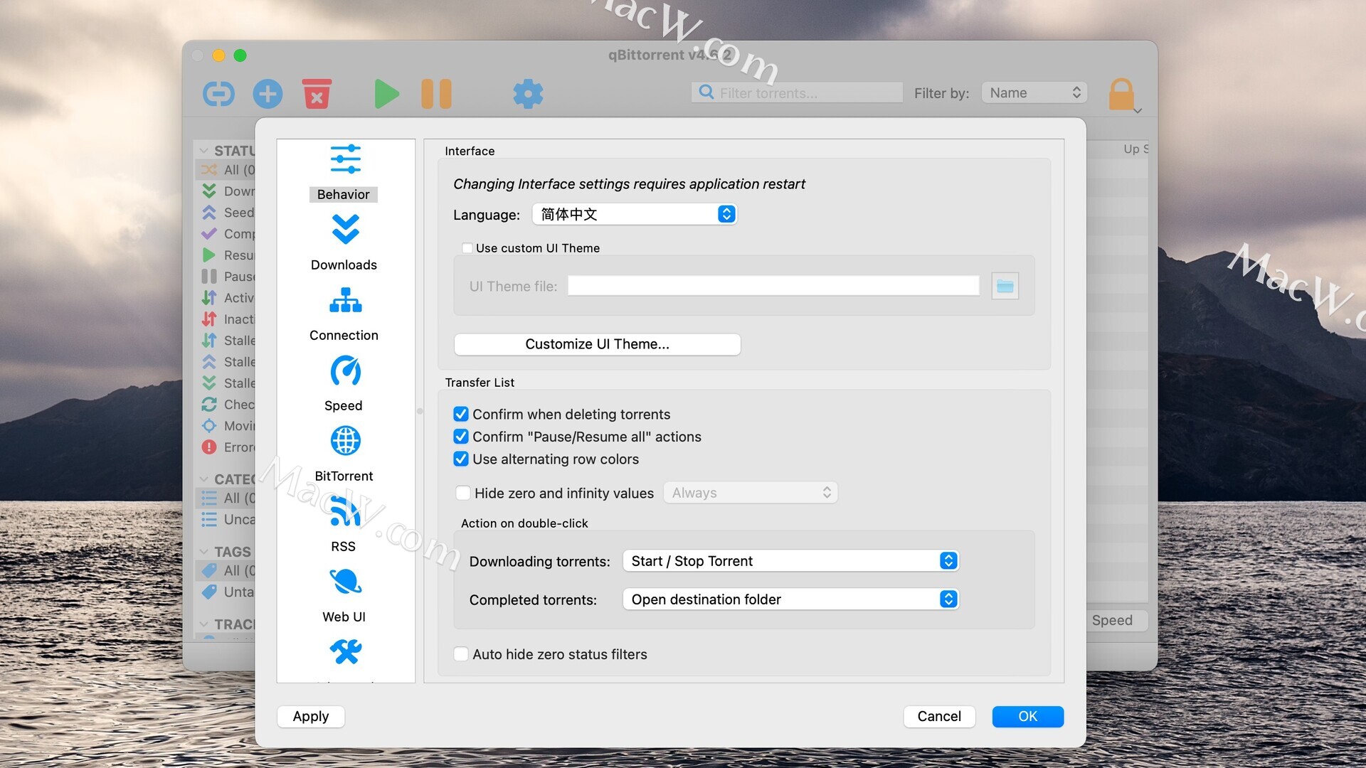The height and width of the screenshot is (768, 1366).
Task: Enable Use custom UI Theme checkbox
Action: coord(467,248)
